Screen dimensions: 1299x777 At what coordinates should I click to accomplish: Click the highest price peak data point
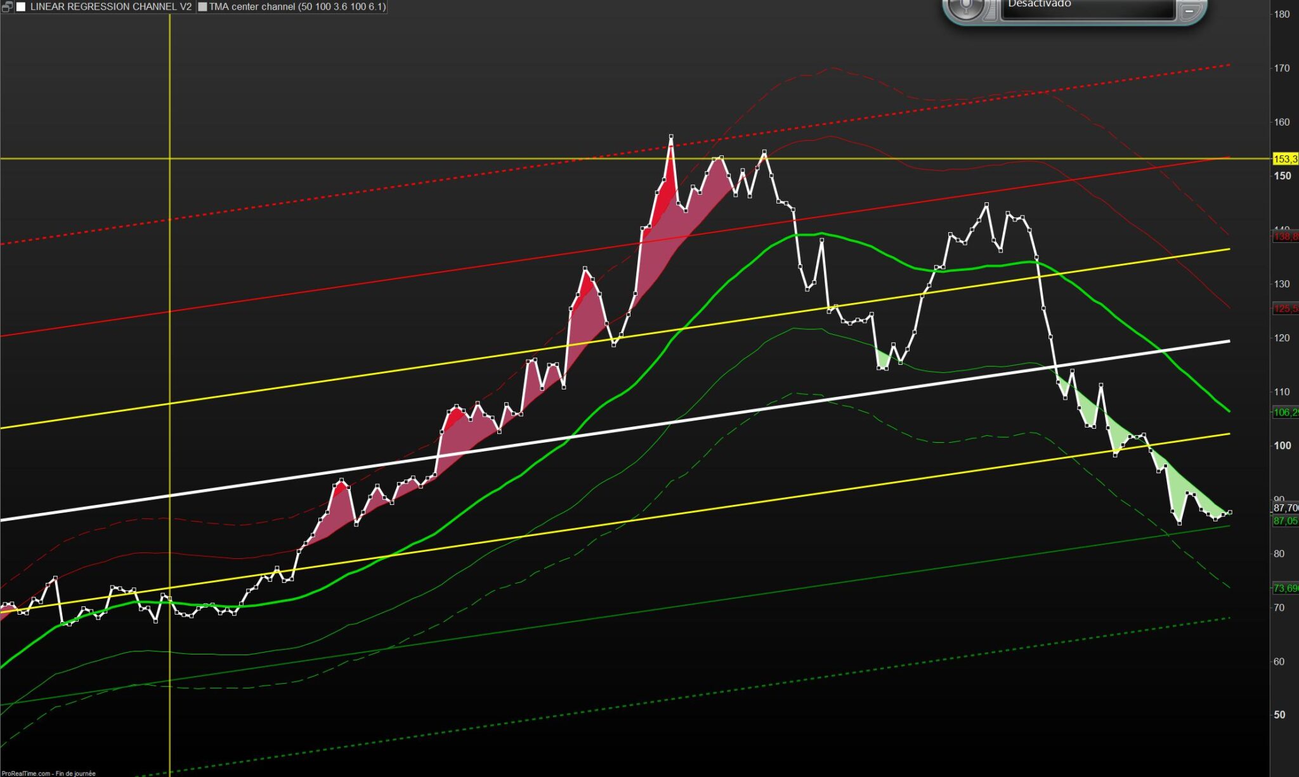pos(671,136)
